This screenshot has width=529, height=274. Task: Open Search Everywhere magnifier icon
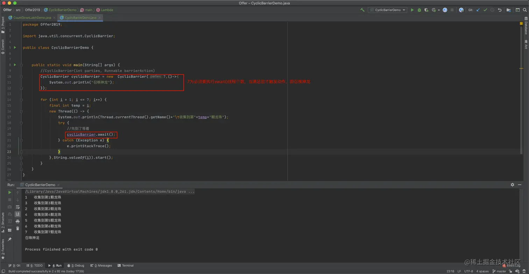[x=524, y=10]
